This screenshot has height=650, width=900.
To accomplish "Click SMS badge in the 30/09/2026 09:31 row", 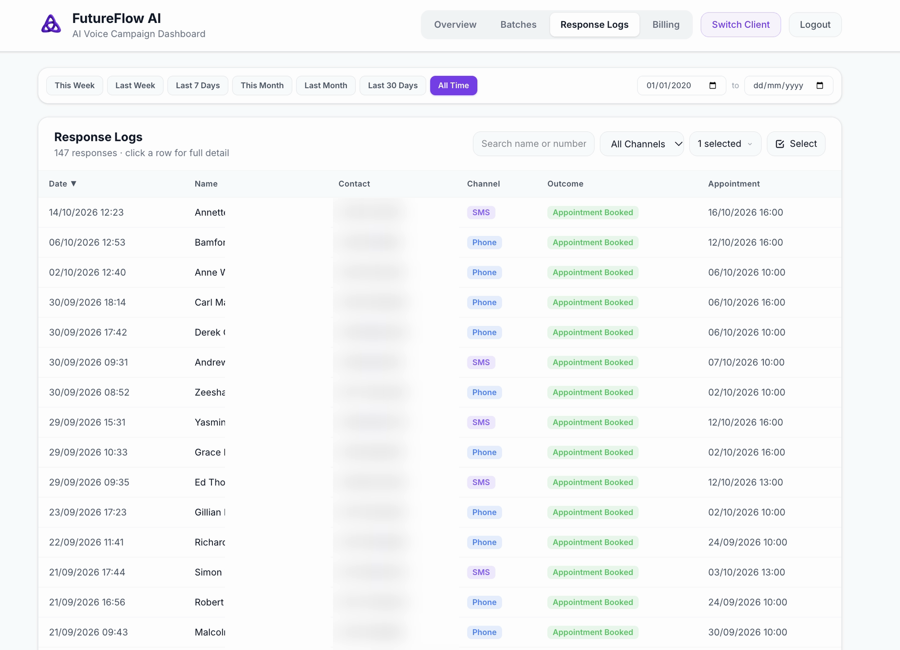I will pos(481,362).
